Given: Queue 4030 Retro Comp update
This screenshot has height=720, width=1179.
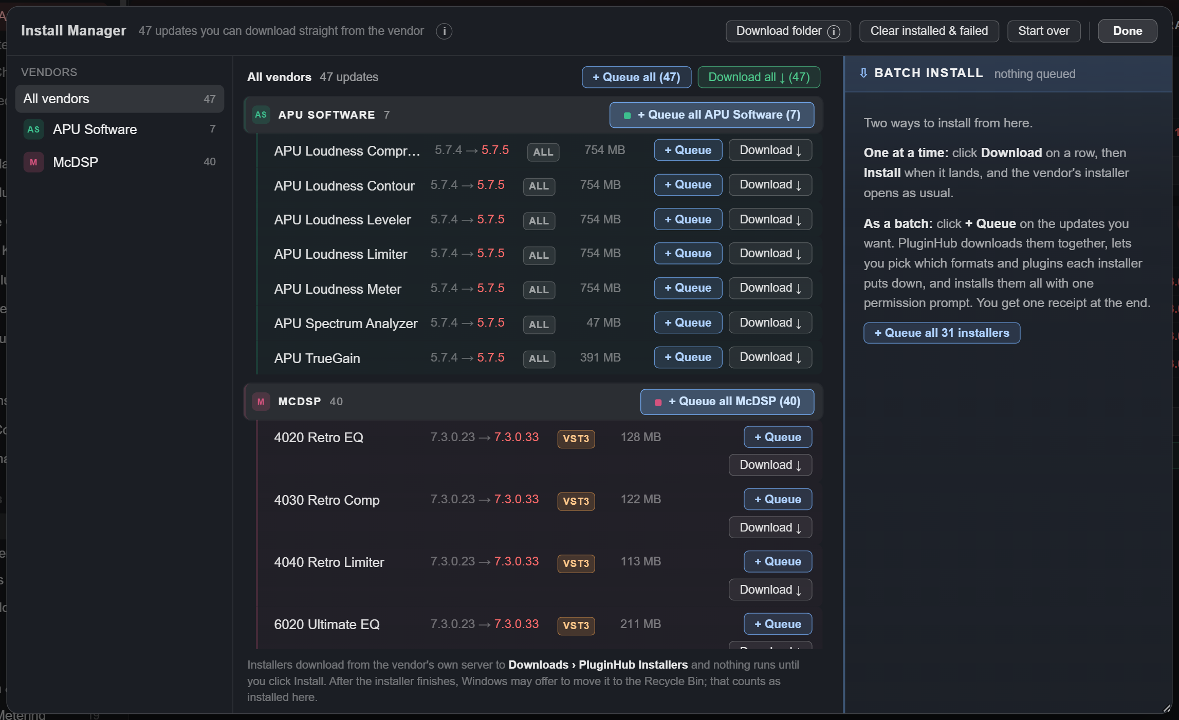Looking at the screenshot, I should tap(778, 499).
